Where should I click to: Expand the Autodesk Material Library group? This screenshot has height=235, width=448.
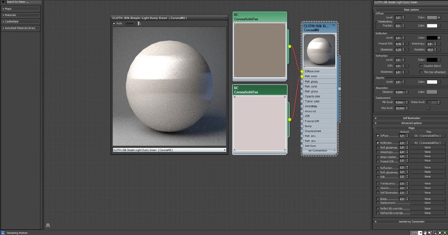point(21,28)
